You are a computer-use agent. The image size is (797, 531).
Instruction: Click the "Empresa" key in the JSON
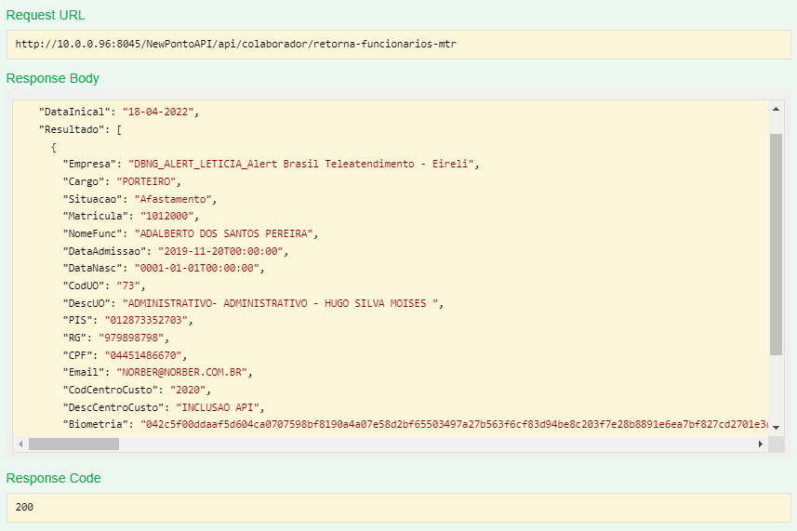[x=91, y=164]
